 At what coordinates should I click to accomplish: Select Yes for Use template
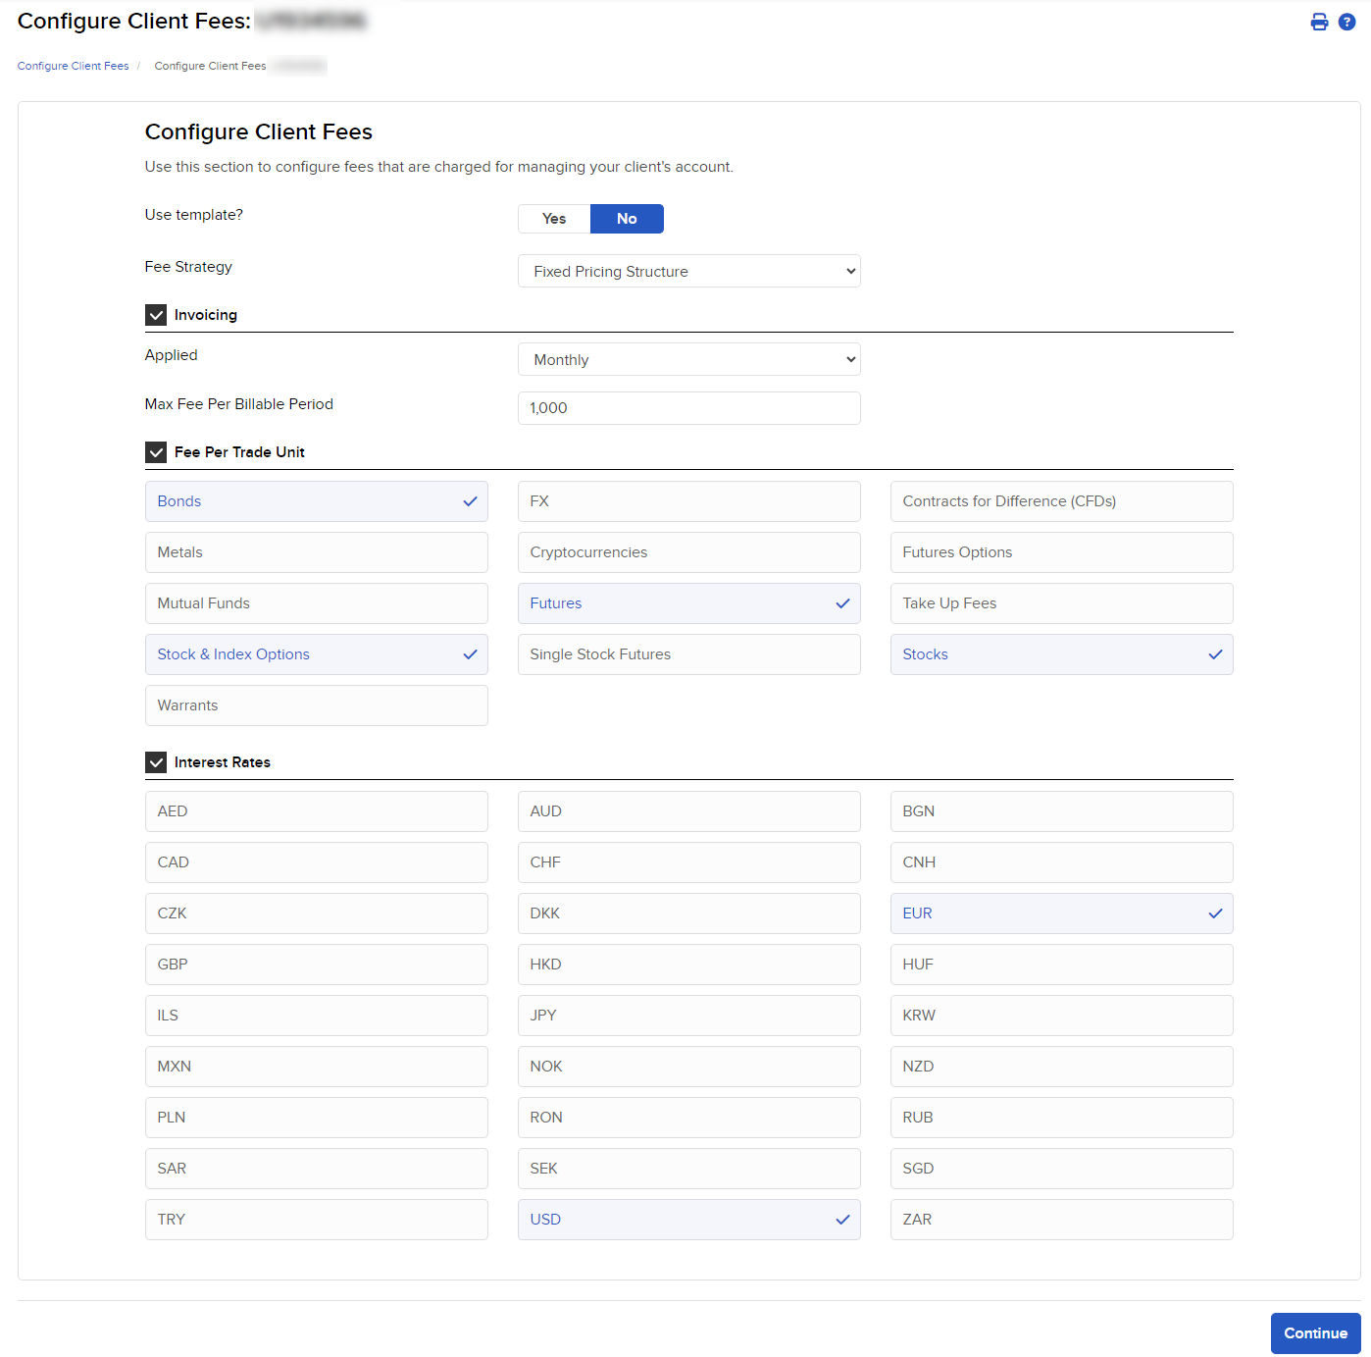point(554,219)
